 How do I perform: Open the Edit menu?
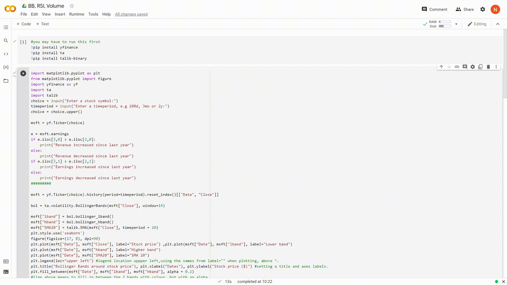pyautogui.click(x=34, y=14)
